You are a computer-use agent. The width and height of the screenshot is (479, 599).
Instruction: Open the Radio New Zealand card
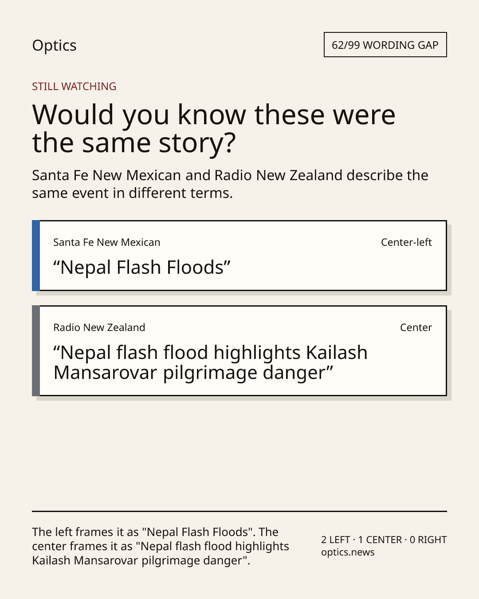coord(239,351)
